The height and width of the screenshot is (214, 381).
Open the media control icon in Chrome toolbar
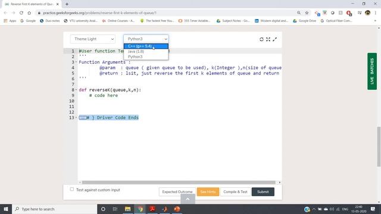tap(360, 13)
